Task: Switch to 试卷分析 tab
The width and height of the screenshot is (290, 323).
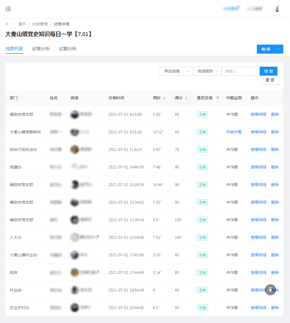Action: [41, 49]
